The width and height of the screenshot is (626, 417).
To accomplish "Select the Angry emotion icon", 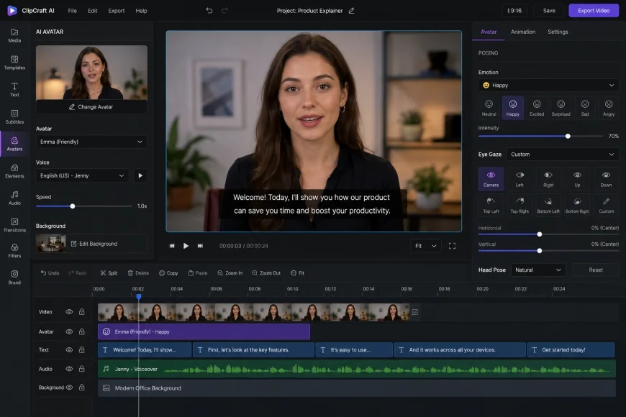I will click(x=609, y=108).
